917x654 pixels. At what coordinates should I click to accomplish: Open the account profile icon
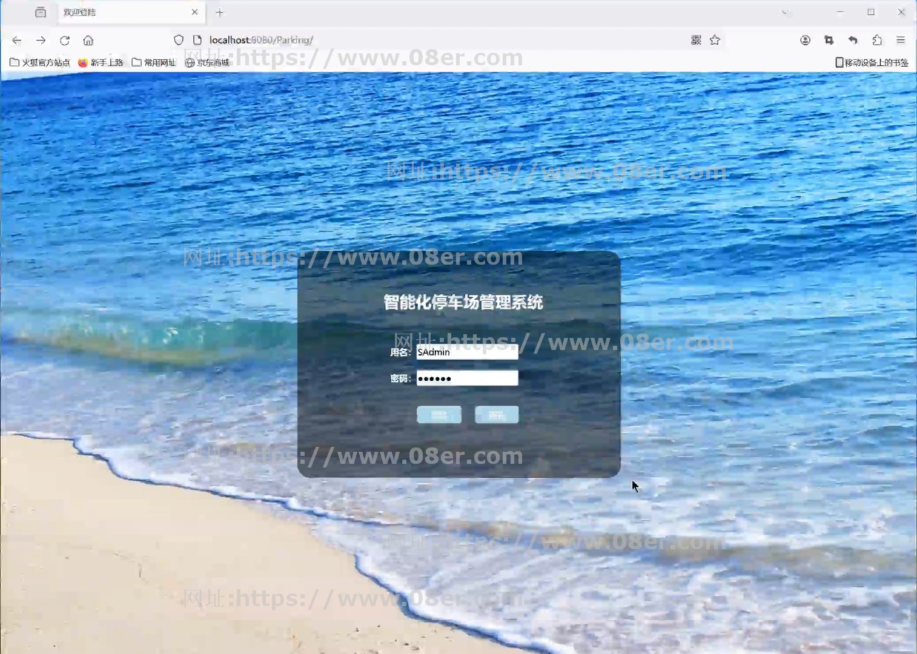pyautogui.click(x=805, y=40)
